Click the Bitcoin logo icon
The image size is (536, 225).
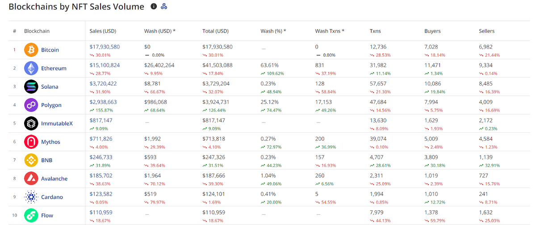(x=31, y=50)
